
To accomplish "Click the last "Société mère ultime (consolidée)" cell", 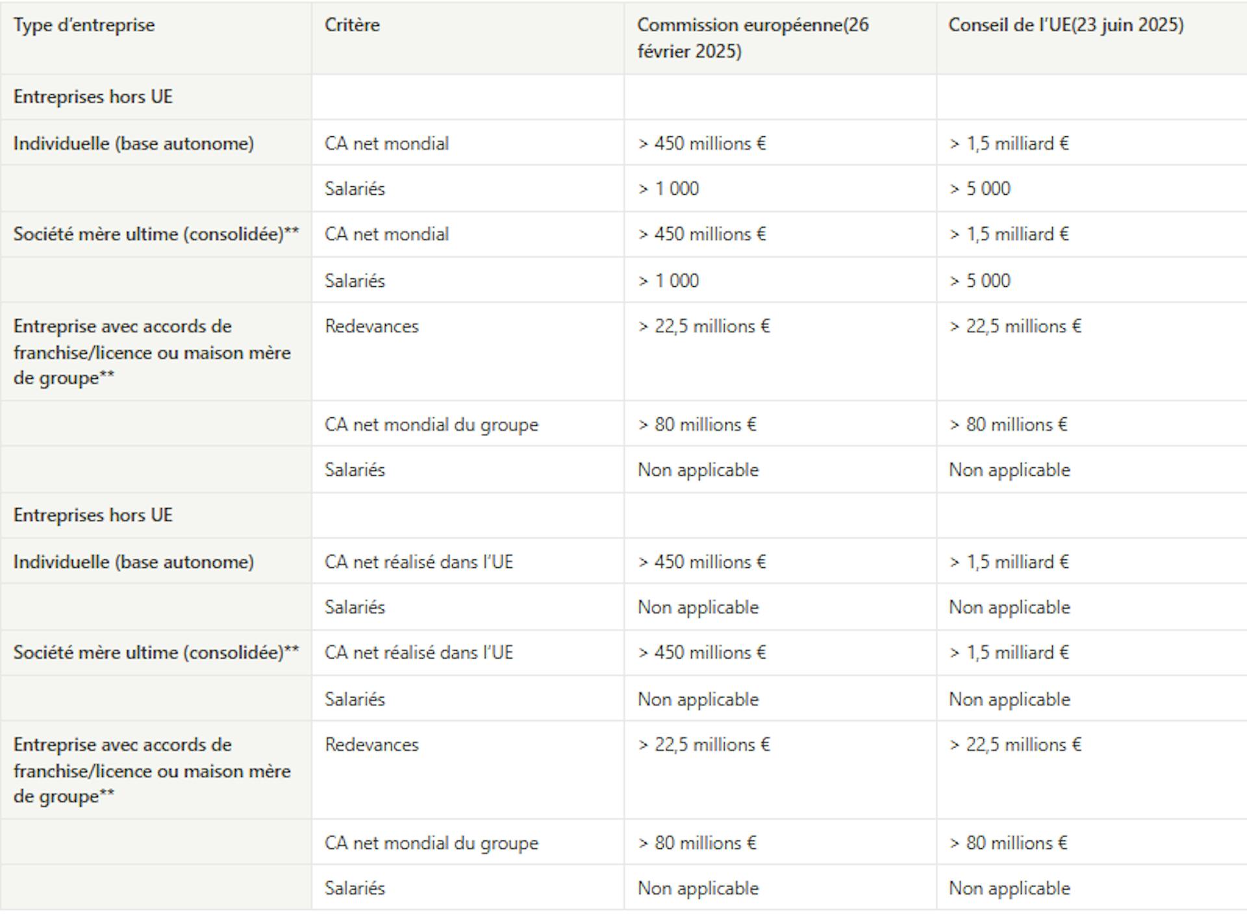I will pyautogui.click(x=156, y=653).
